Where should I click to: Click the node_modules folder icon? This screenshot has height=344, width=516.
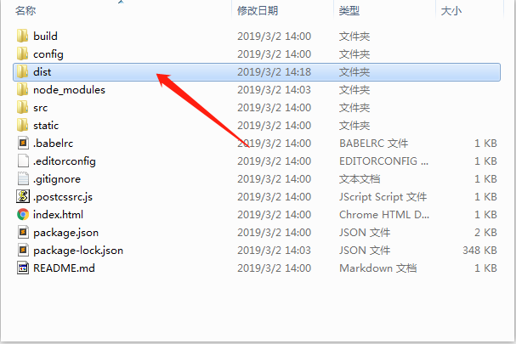22,89
